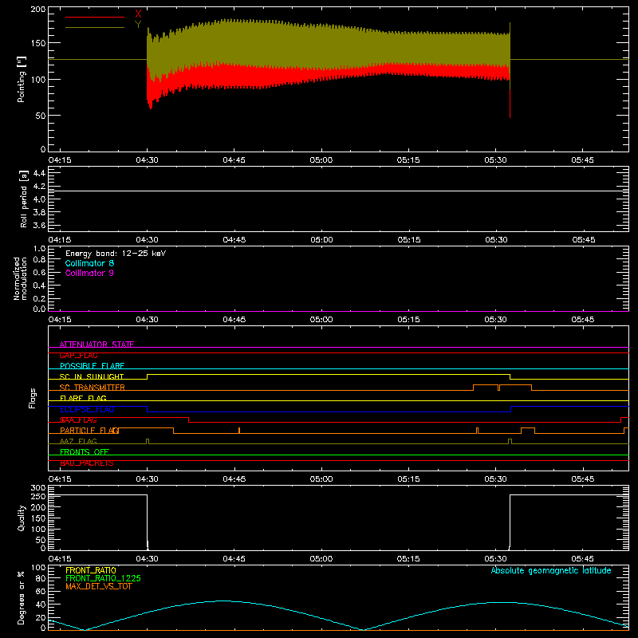Click the 05:00 tick under Flags plot
The height and width of the screenshot is (638, 638).
click(x=321, y=479)
